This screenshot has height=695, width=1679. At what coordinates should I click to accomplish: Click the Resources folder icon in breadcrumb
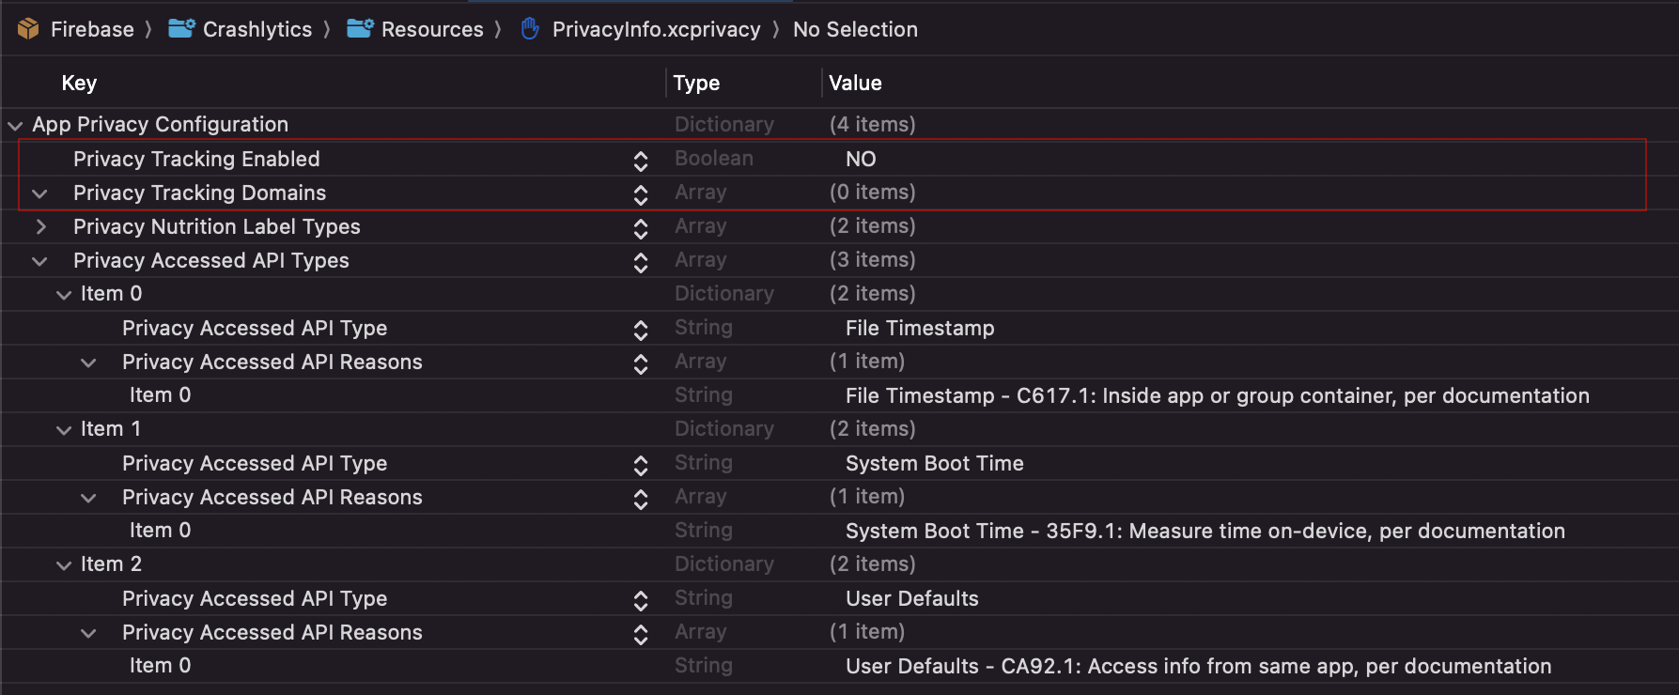360,28
